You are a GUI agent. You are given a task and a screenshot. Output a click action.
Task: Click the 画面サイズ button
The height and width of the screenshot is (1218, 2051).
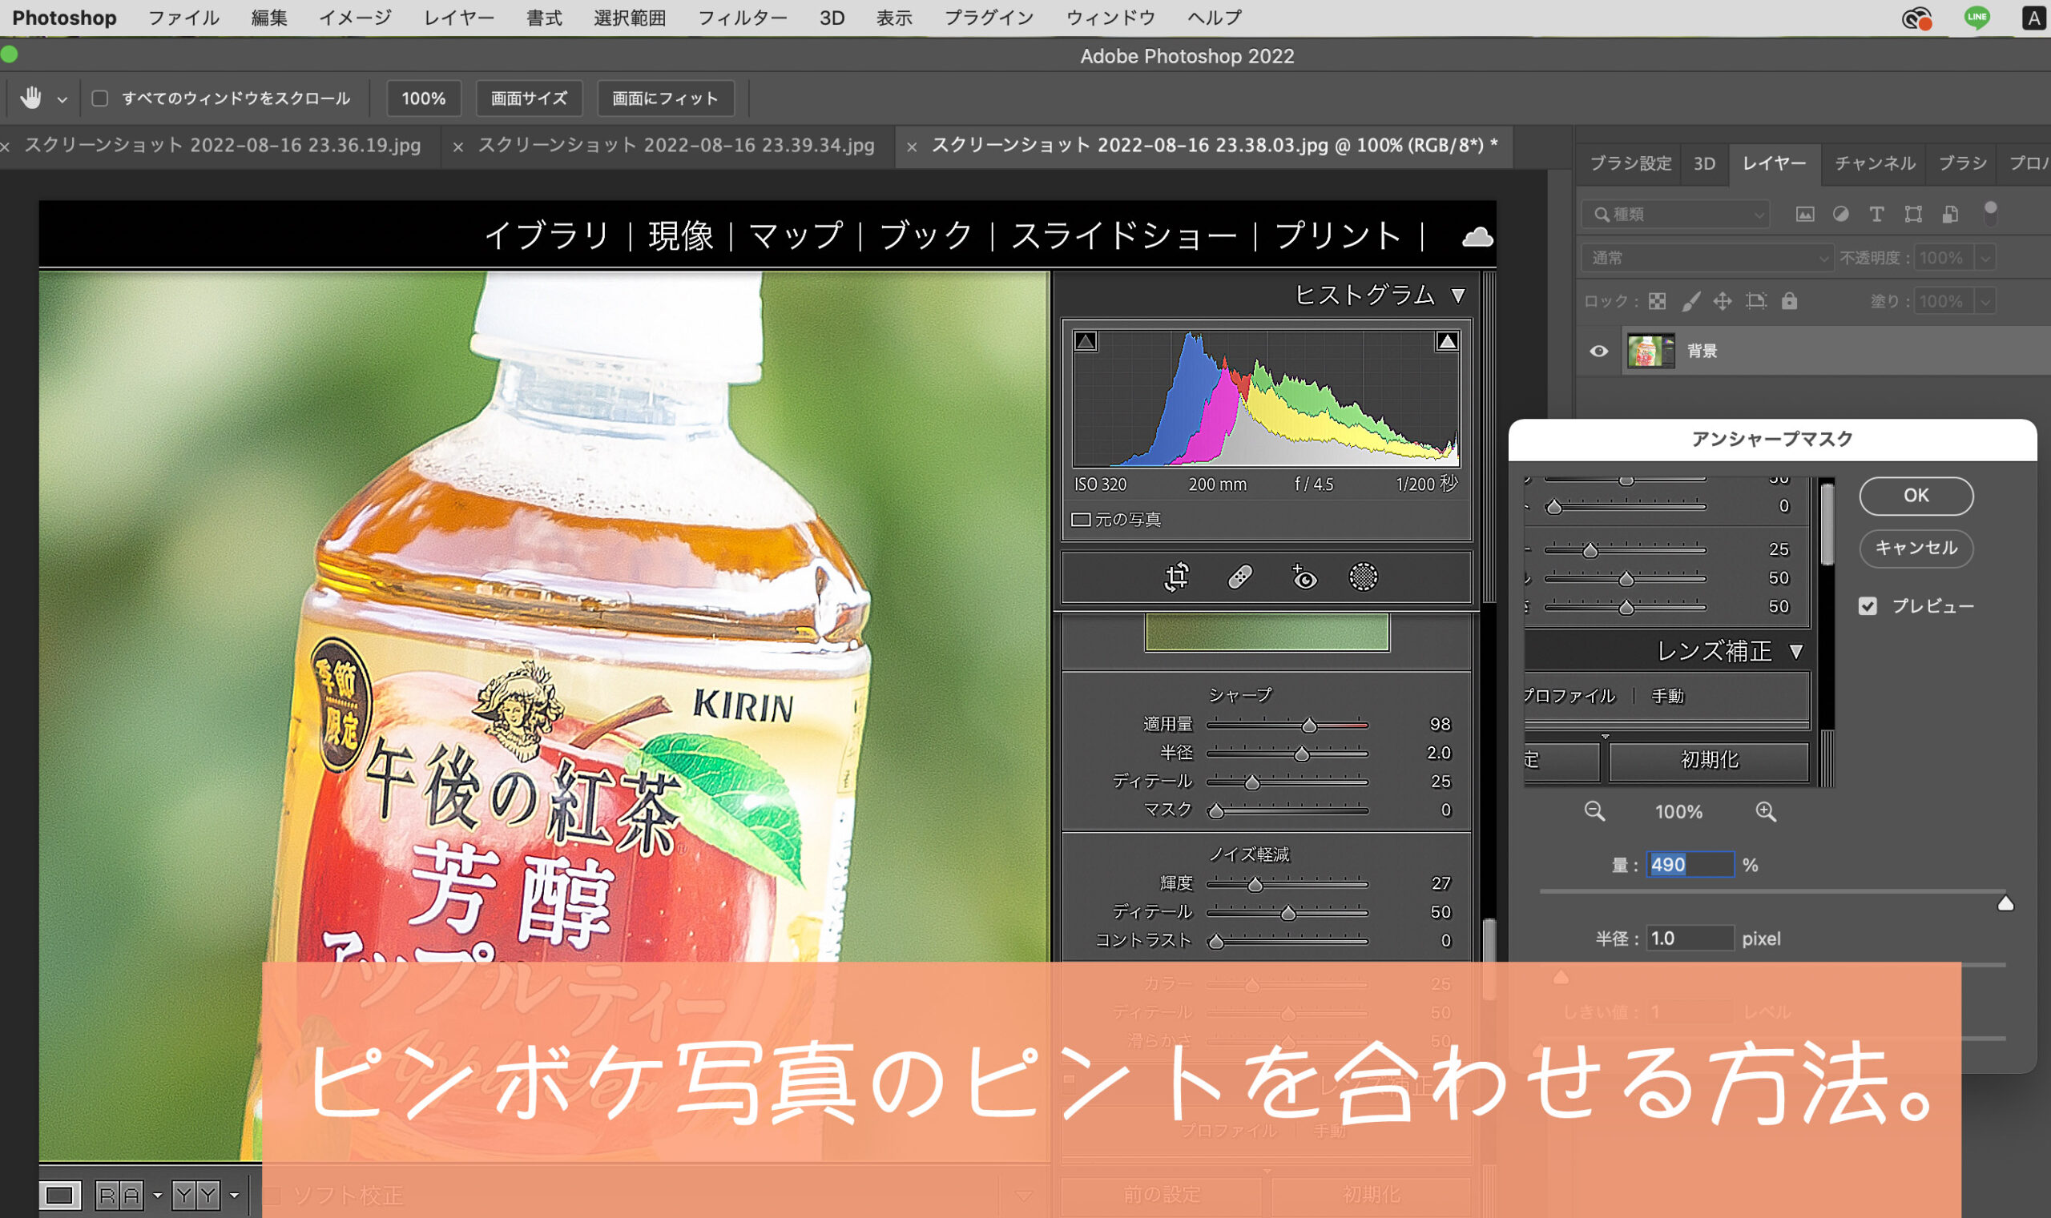point(529,98)
